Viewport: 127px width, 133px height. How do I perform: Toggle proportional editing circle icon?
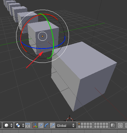[120, 125]
